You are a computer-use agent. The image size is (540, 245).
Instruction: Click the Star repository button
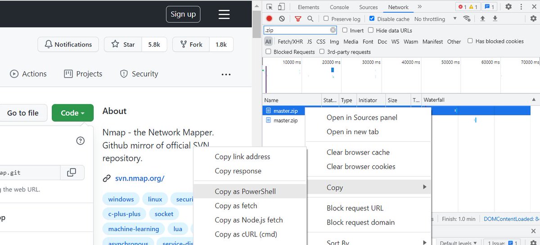123,45
